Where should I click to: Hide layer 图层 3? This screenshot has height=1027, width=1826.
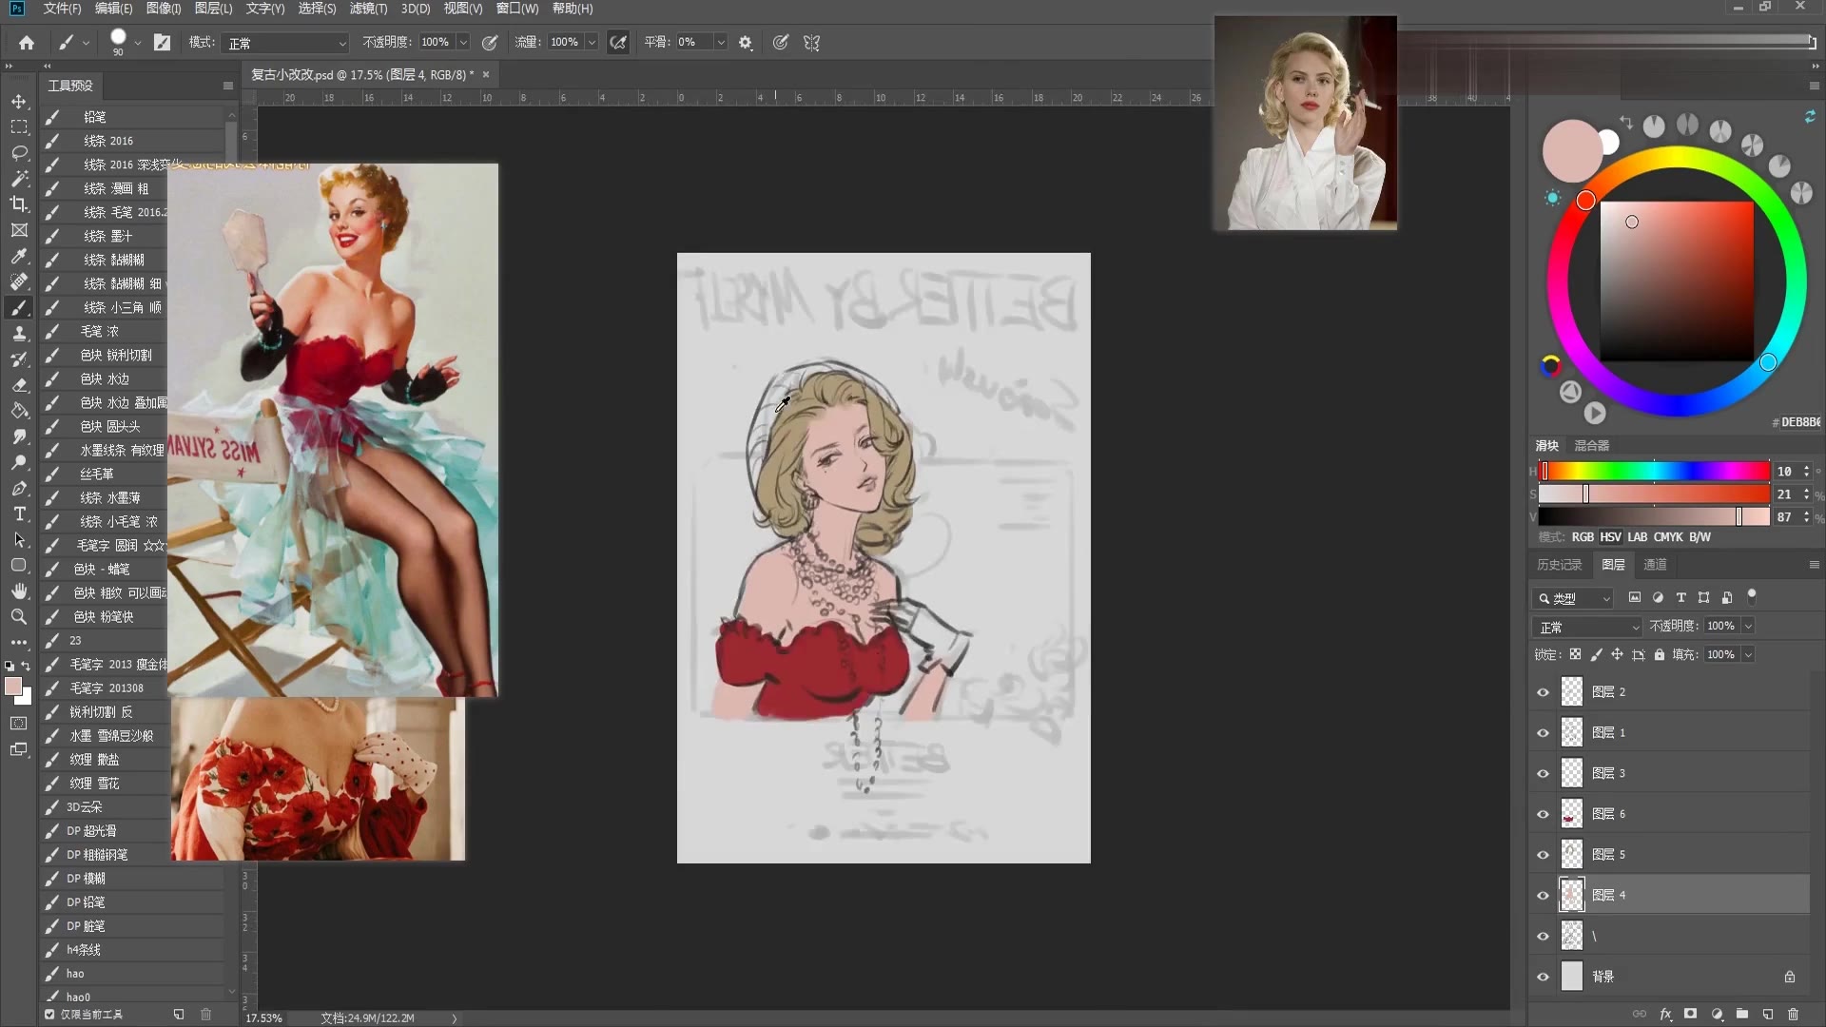[1544, 773]
